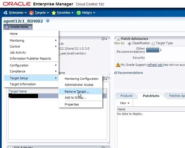Image resolution: width=185 pixels, height=148 pixels.
Task: Click the Enterprise menu icon
Action: [5, 13]
